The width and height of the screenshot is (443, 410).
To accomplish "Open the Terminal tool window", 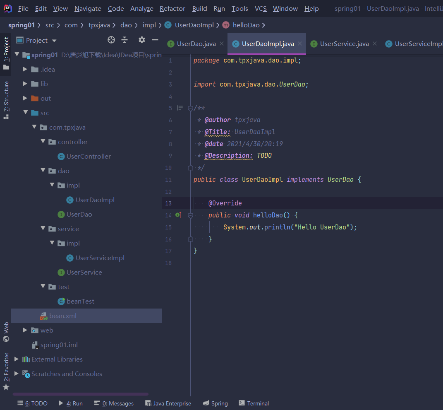I will click(254, 403).
